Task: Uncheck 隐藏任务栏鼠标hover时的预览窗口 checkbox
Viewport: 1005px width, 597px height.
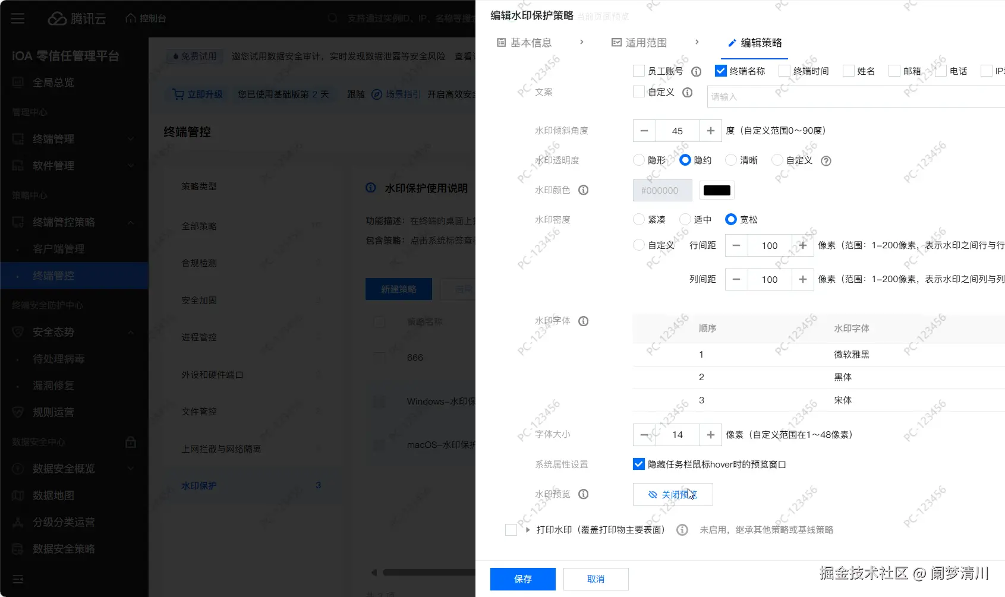Action: 639,465
